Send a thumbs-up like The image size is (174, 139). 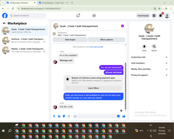124,116
